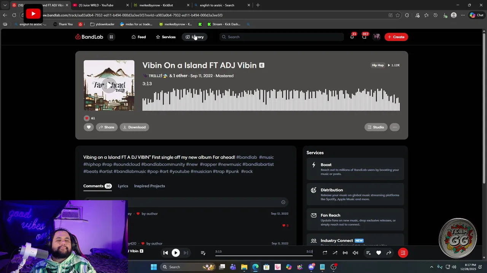The width and height of the screenshot is (487, 273).
Task: Open the #bandlab hashtag
Action: 247,157
